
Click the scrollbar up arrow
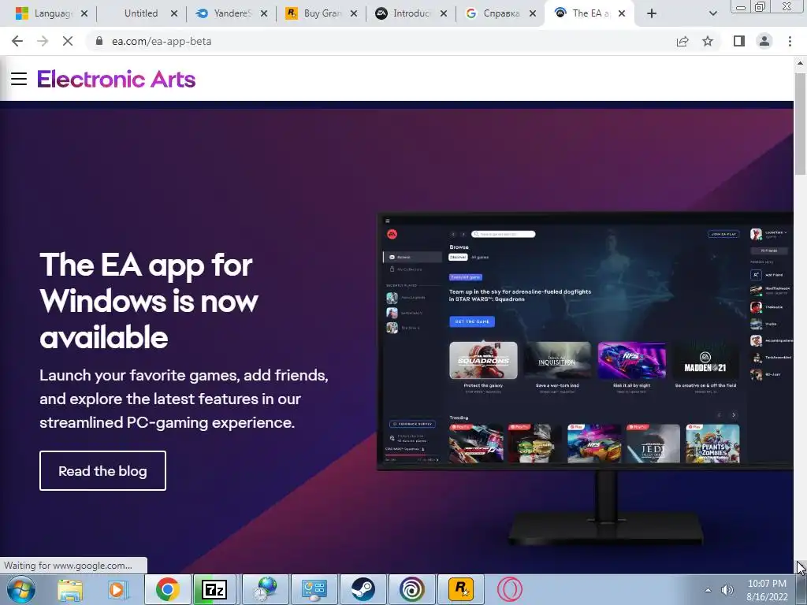(x=800, y=63)
